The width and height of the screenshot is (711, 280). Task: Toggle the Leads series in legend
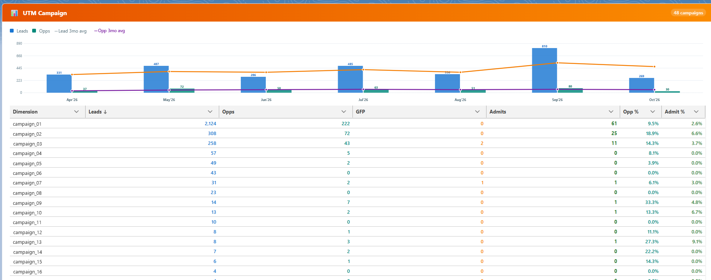pos(19,31)
